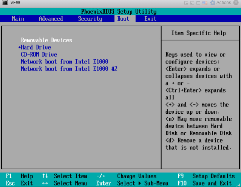Open the Security BIOS tab

pyautogui.click(x=90, y=19)
